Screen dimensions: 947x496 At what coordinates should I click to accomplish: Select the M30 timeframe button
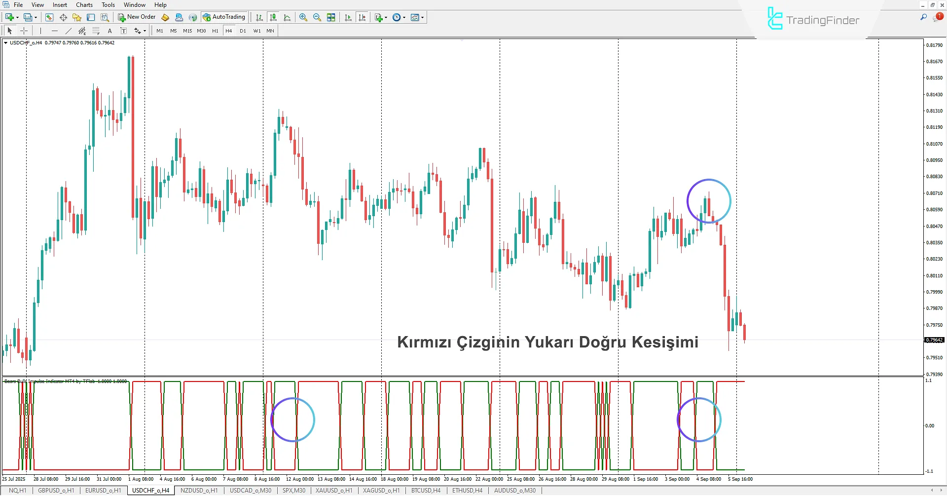point(201,31)
